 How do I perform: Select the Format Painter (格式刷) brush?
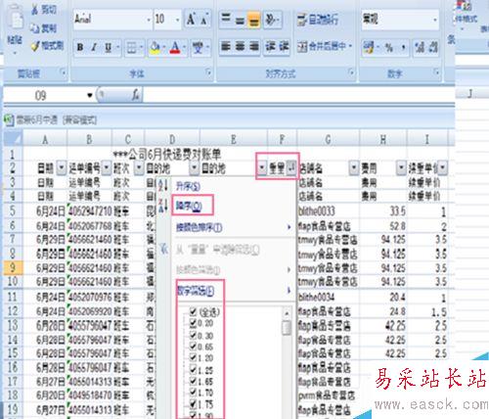[35, 45]
